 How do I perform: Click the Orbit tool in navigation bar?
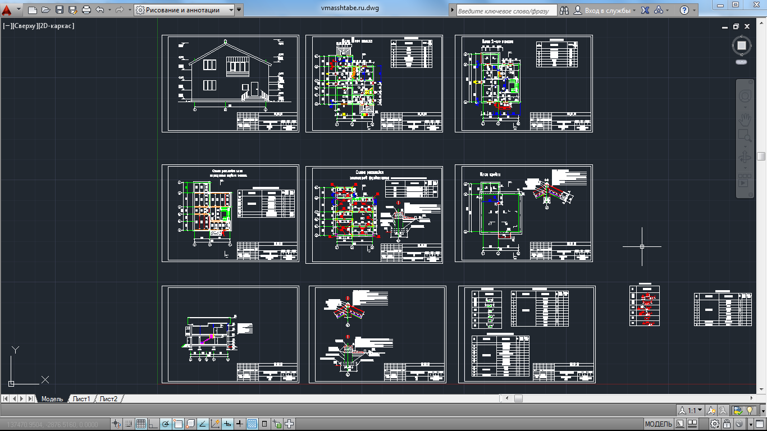[745, 157]
